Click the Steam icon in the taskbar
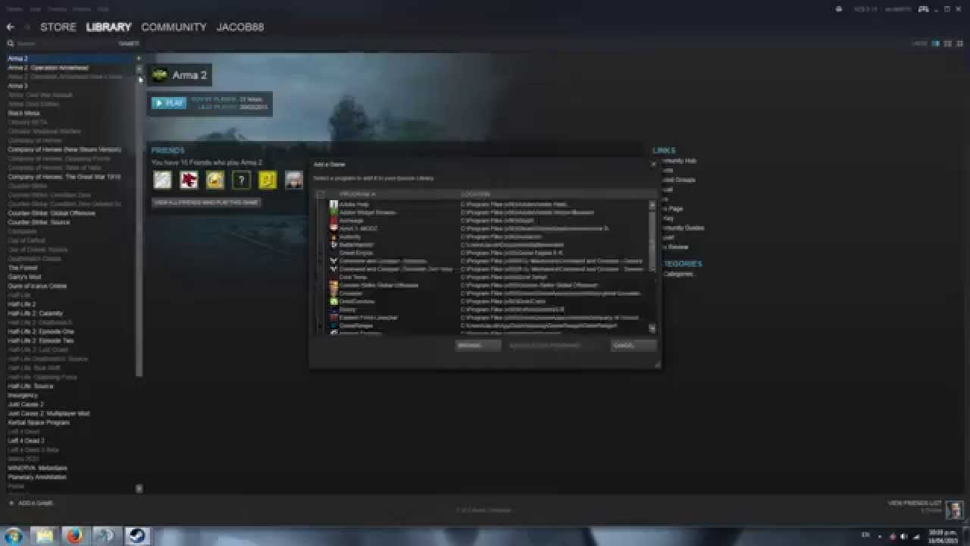Screen dimensions: 970x546 click(x=137, y=535)
